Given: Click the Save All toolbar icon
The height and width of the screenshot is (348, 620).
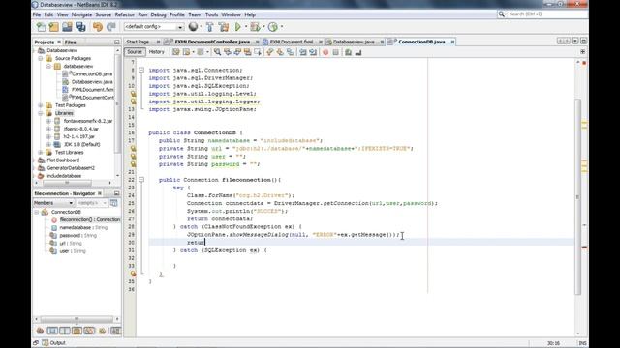Looking at the screenshot, I should pos(80,27).
